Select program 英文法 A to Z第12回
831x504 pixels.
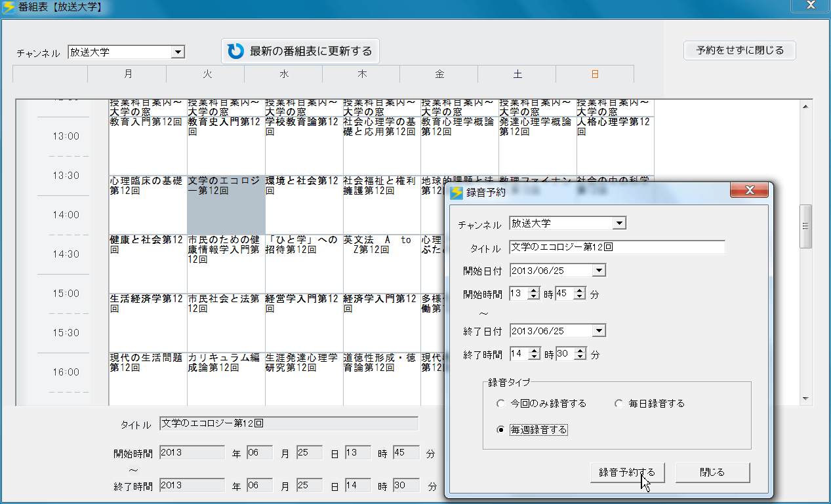[382, 263]
